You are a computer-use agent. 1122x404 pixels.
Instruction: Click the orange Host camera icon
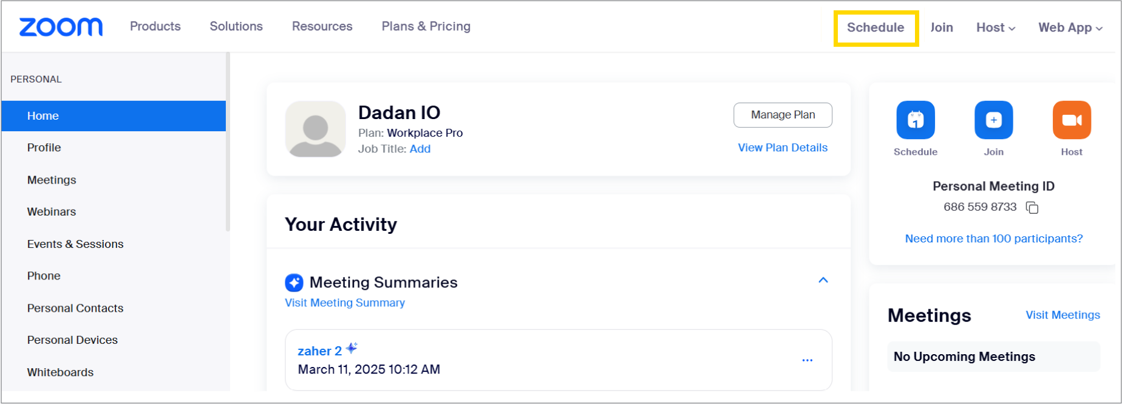tap(1071, 120)
